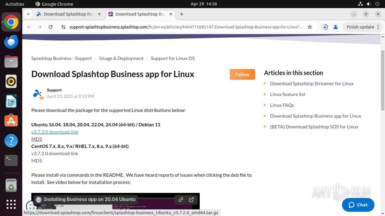Open power menu icon in top bar

tap(377, 4)
